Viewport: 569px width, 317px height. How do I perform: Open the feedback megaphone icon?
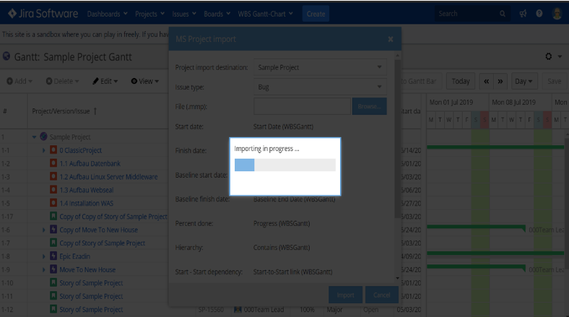[523, 14]
